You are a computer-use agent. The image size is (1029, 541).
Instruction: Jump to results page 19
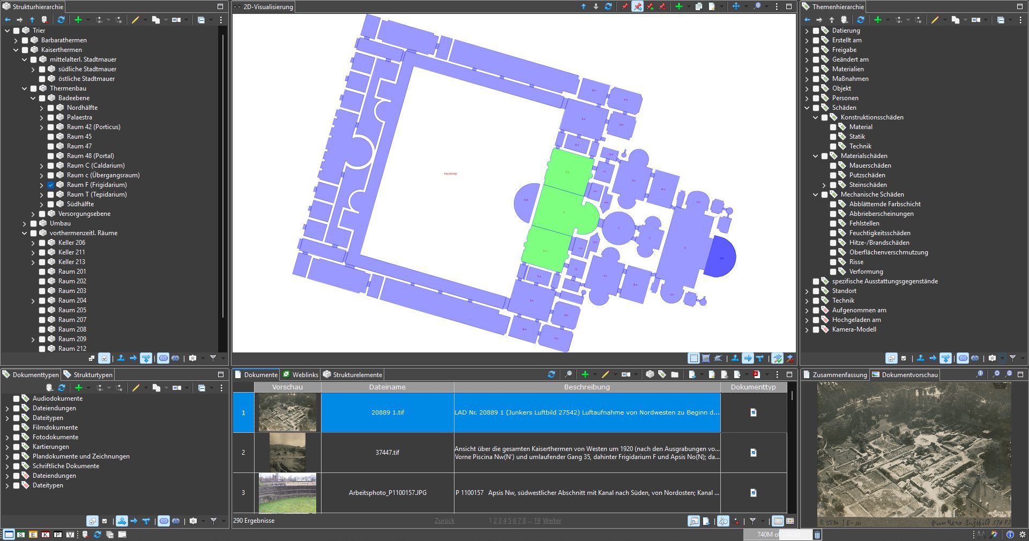click(x=537, y=521)
